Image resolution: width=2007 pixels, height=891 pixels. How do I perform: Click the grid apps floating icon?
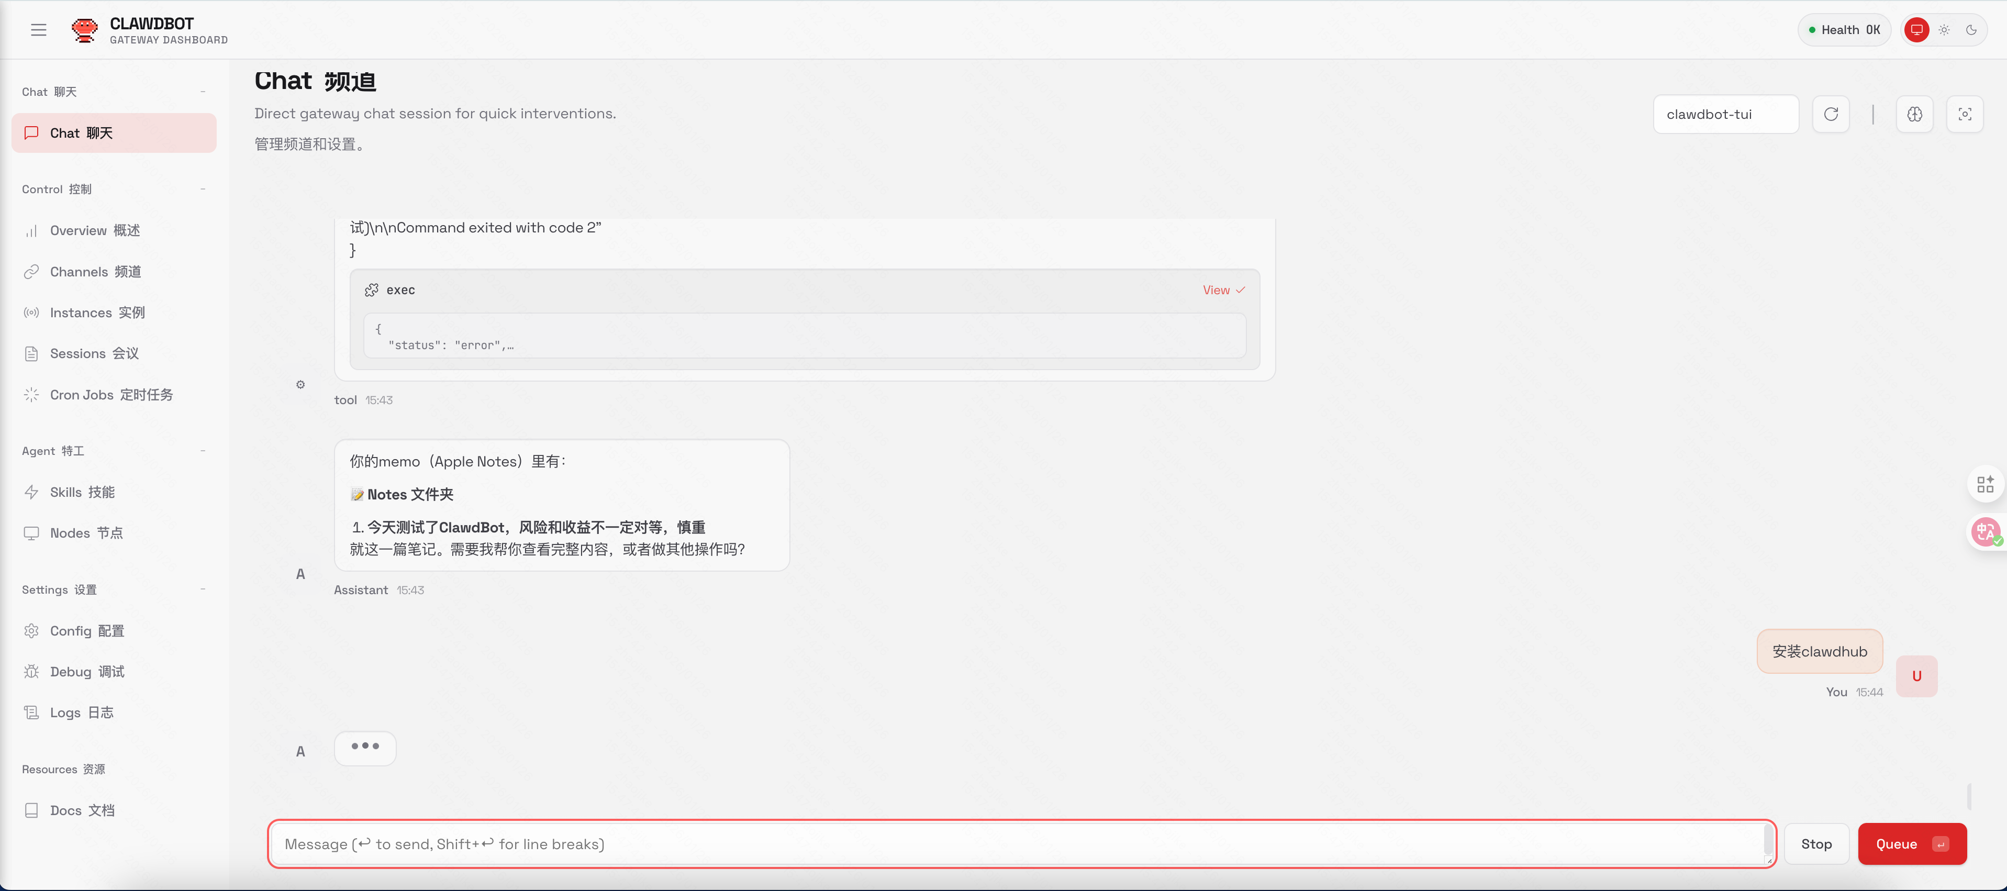(x=1985, y=484)
